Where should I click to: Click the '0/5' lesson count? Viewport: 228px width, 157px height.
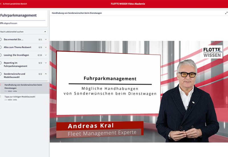pyautogui.click(x=40, y=47)
